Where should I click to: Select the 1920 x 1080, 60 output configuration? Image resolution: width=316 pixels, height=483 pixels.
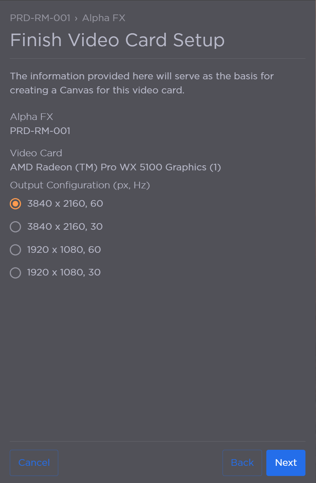point(15,250)
